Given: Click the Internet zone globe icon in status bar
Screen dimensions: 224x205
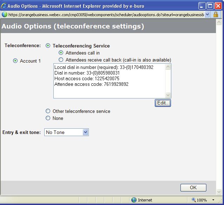Looking at the screenshot, I should tap(134, 200).
